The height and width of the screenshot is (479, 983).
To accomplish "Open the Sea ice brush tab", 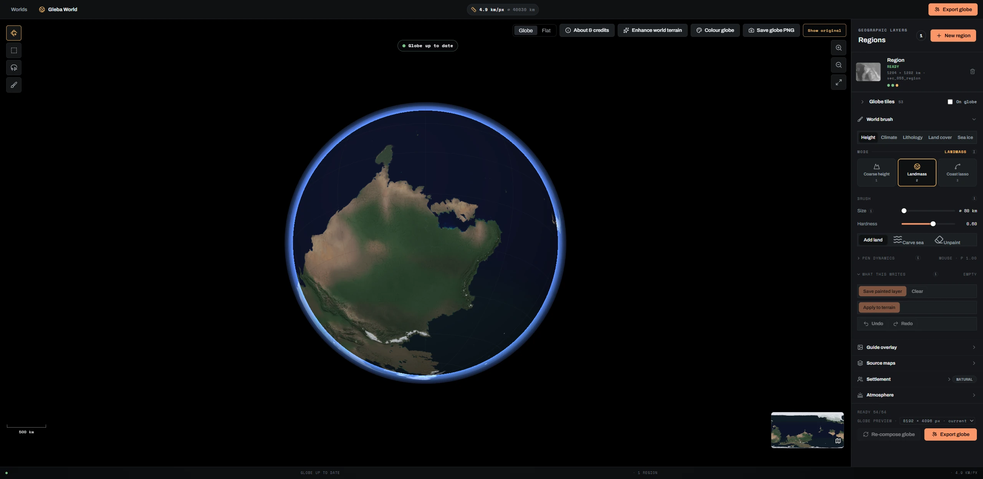I will point(965,137).
